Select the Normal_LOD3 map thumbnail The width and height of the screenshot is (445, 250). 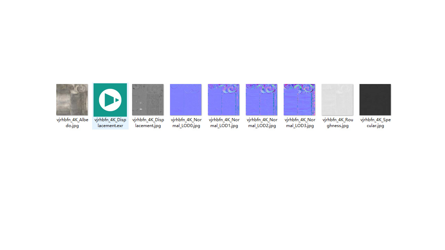coord(299,100)
